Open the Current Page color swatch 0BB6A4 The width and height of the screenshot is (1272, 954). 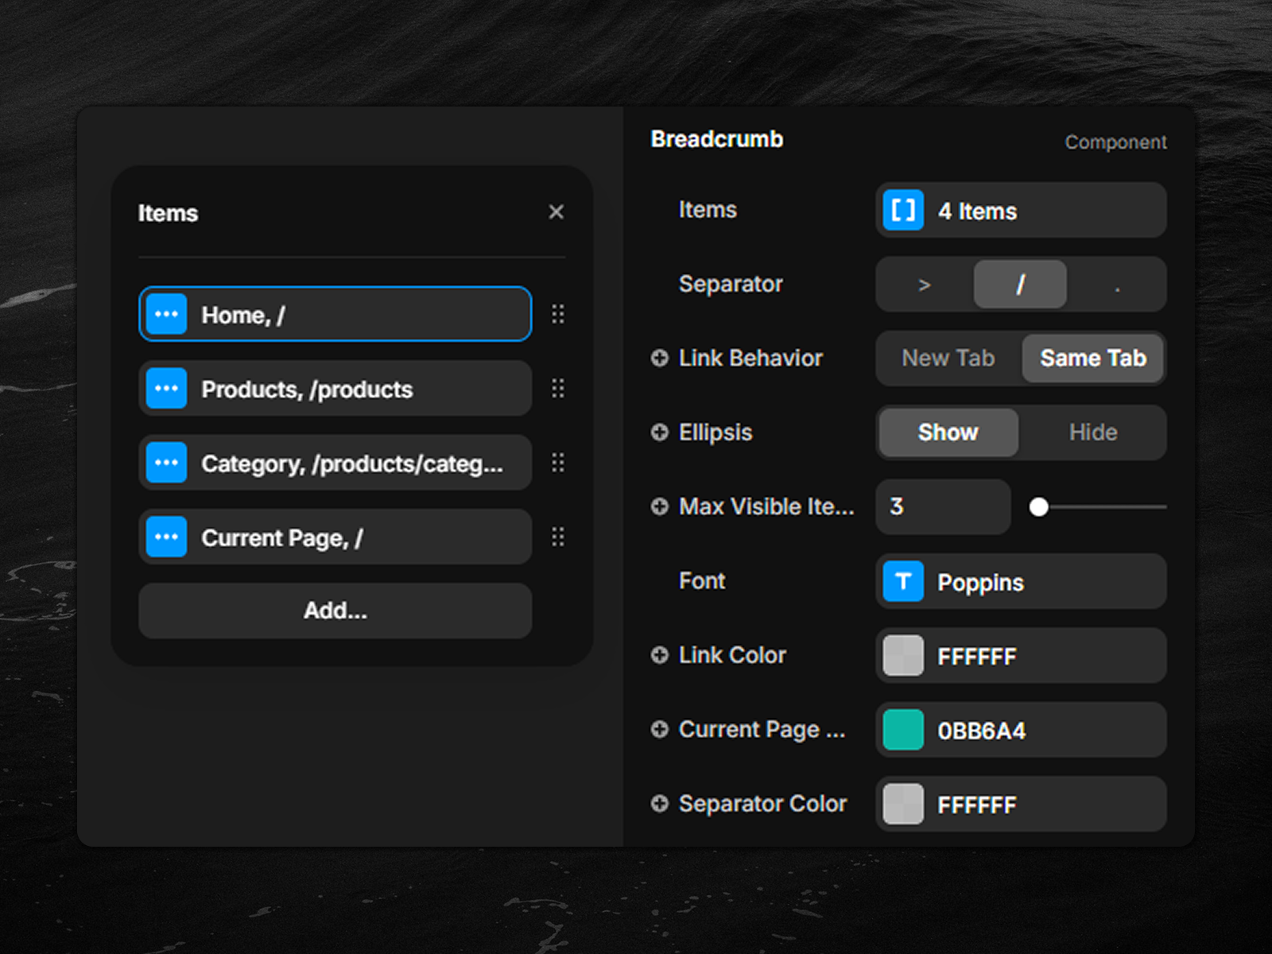coord(903,730)
